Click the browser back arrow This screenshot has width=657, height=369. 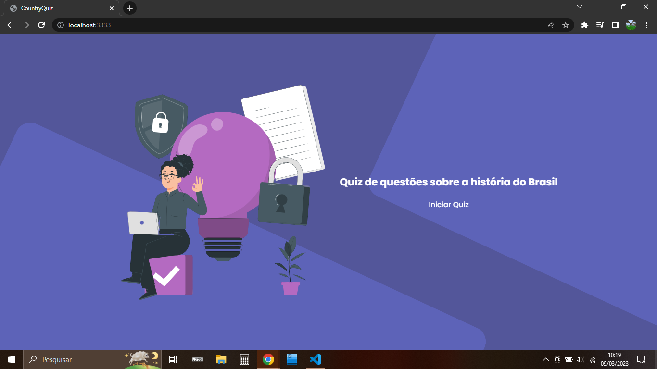pyautogui.click(x=10, y=25)
